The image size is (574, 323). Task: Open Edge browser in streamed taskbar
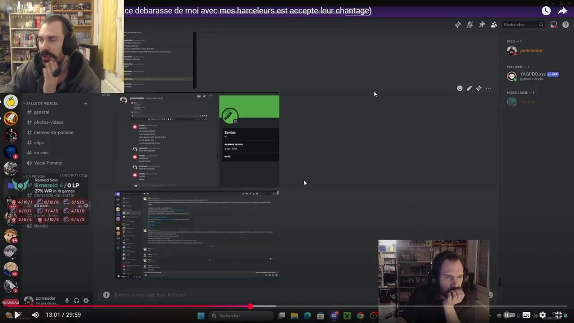click(x=308, y=316)
